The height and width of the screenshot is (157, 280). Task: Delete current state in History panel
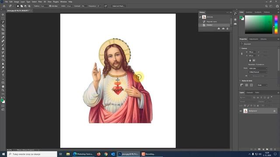coord(227,29)
